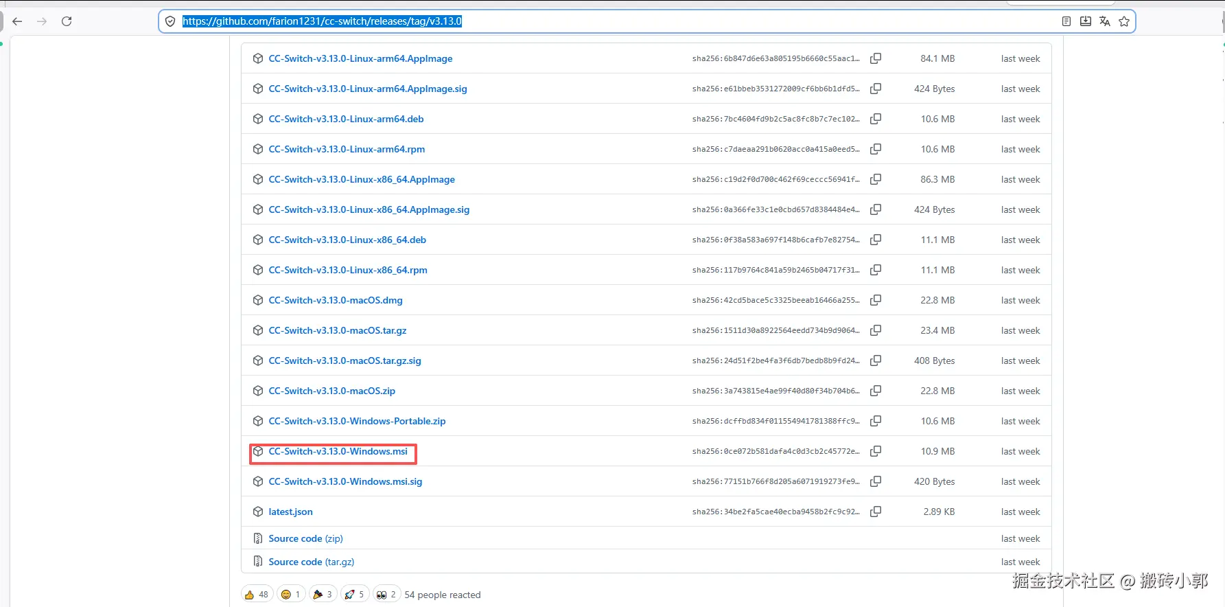Translate this page via address bar icon
Screen dimensions: 1225x607
1105,21
